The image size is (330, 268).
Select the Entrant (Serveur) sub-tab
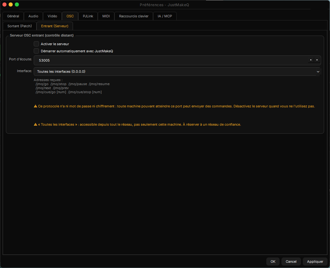tap(55, 26)
